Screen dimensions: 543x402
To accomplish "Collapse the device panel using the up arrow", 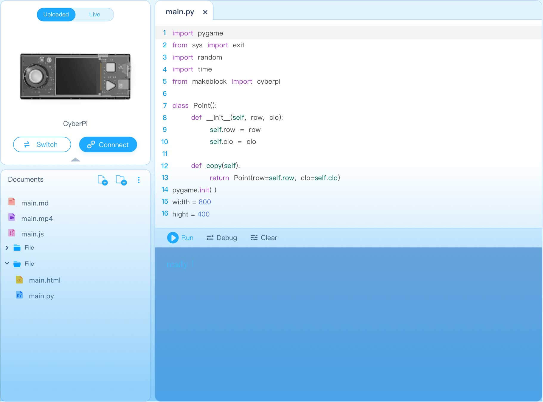I will [75, 160].
